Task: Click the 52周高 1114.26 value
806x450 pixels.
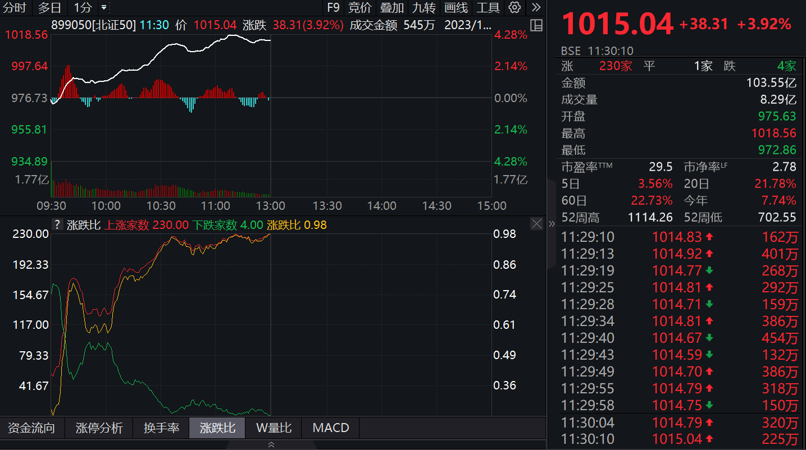Action: [652, 217]
